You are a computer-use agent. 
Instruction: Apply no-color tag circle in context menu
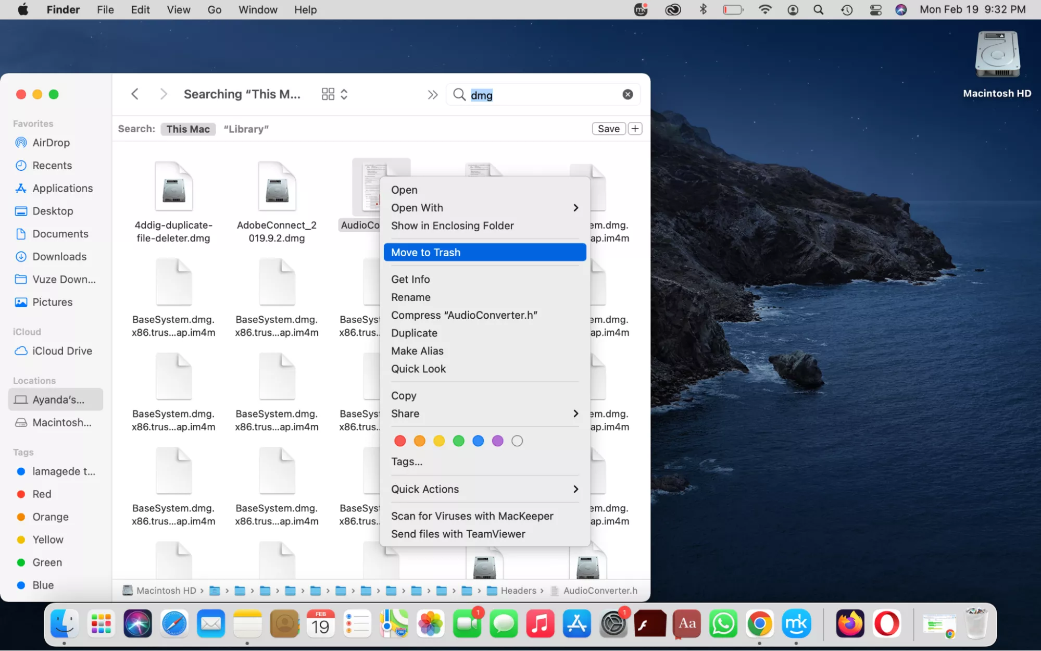pyautogui.click(x=517, y=441)
